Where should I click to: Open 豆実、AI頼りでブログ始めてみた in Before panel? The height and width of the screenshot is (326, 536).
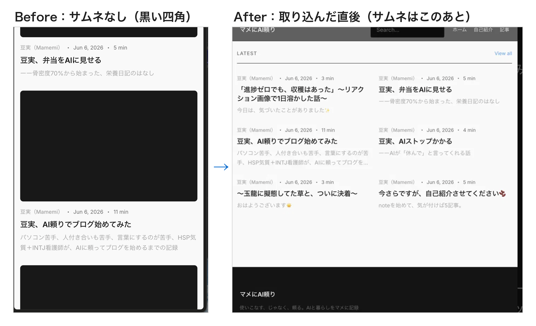pyautogui.click(x=76, y=224)
